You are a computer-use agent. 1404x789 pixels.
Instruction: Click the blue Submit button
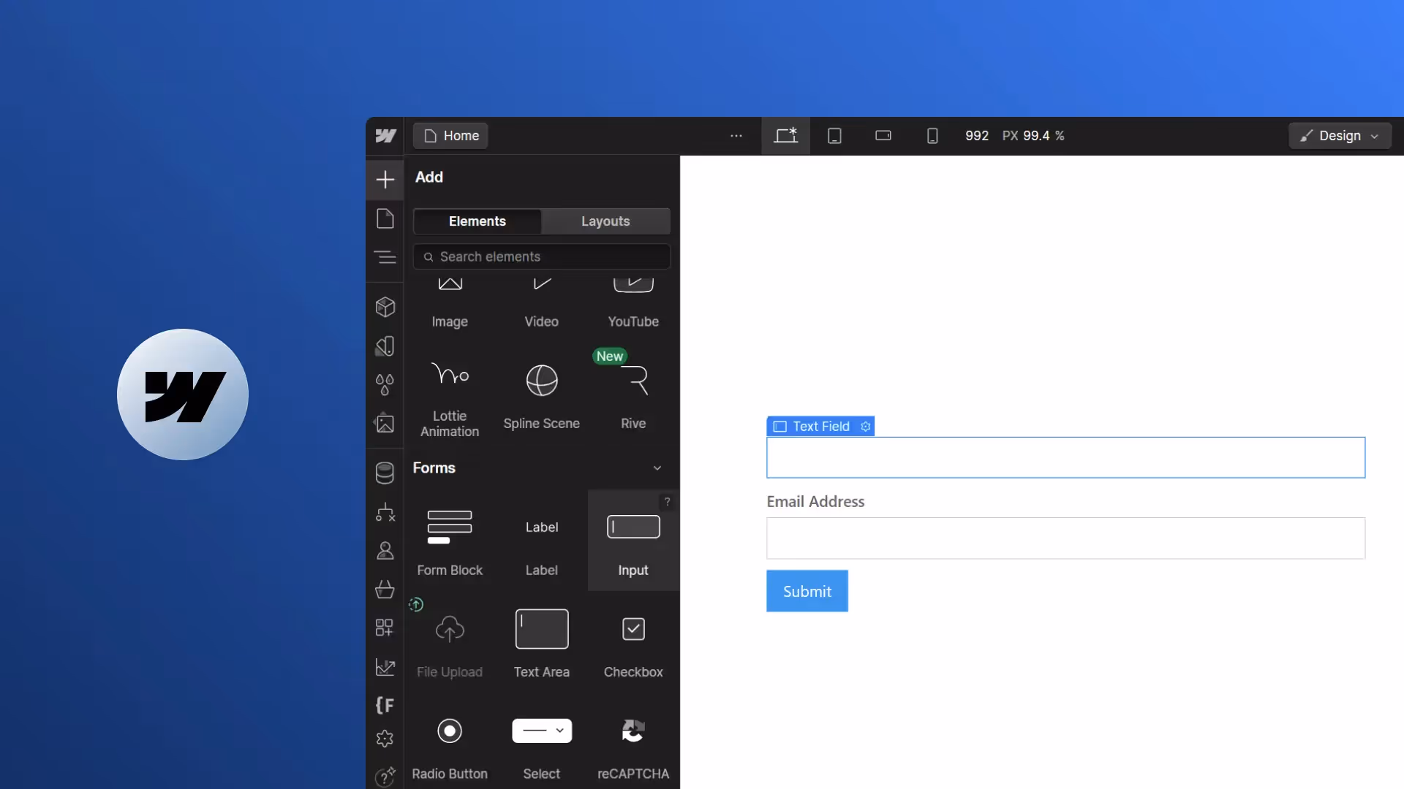tap(807, 591)
